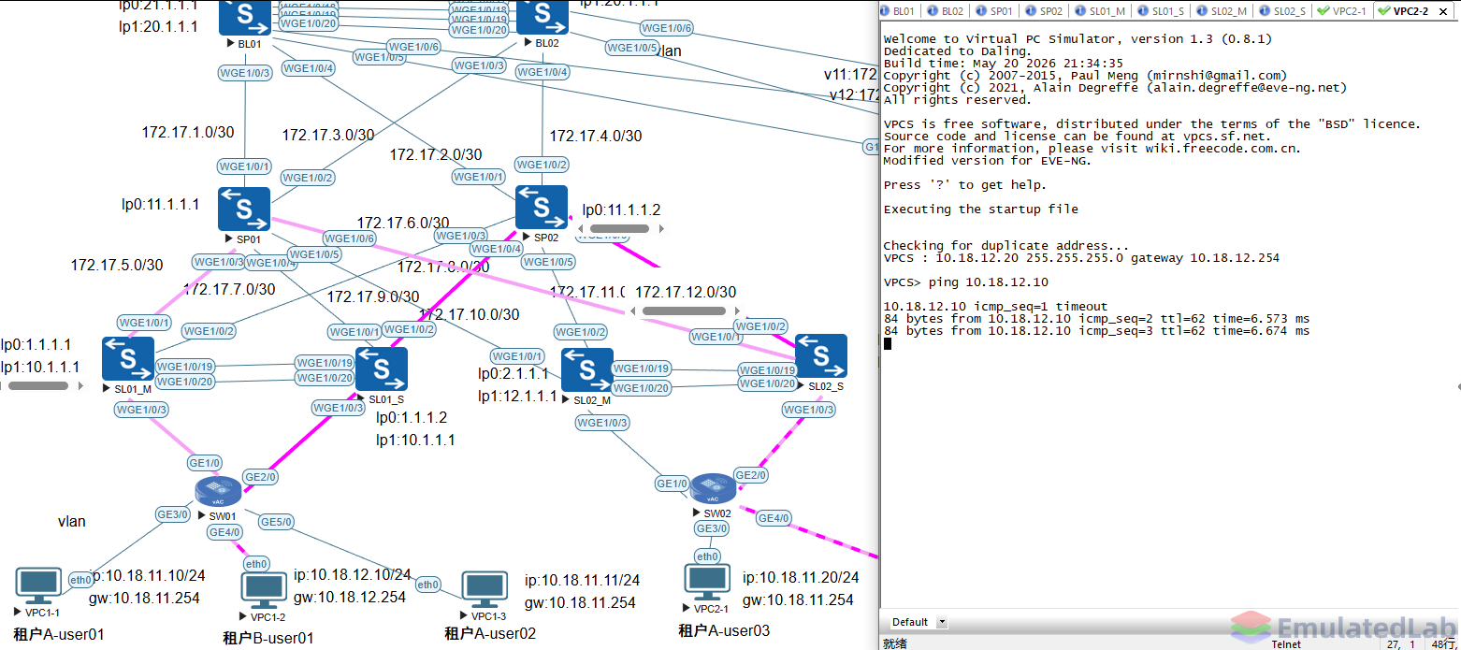
Task: Click the 'lp1:12.1.1.1' loopback label
Action: (x=517, y=397)
